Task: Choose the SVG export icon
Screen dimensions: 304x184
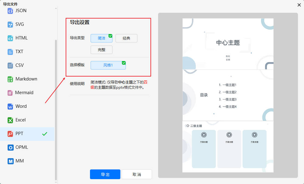Action: pos(10,24)
